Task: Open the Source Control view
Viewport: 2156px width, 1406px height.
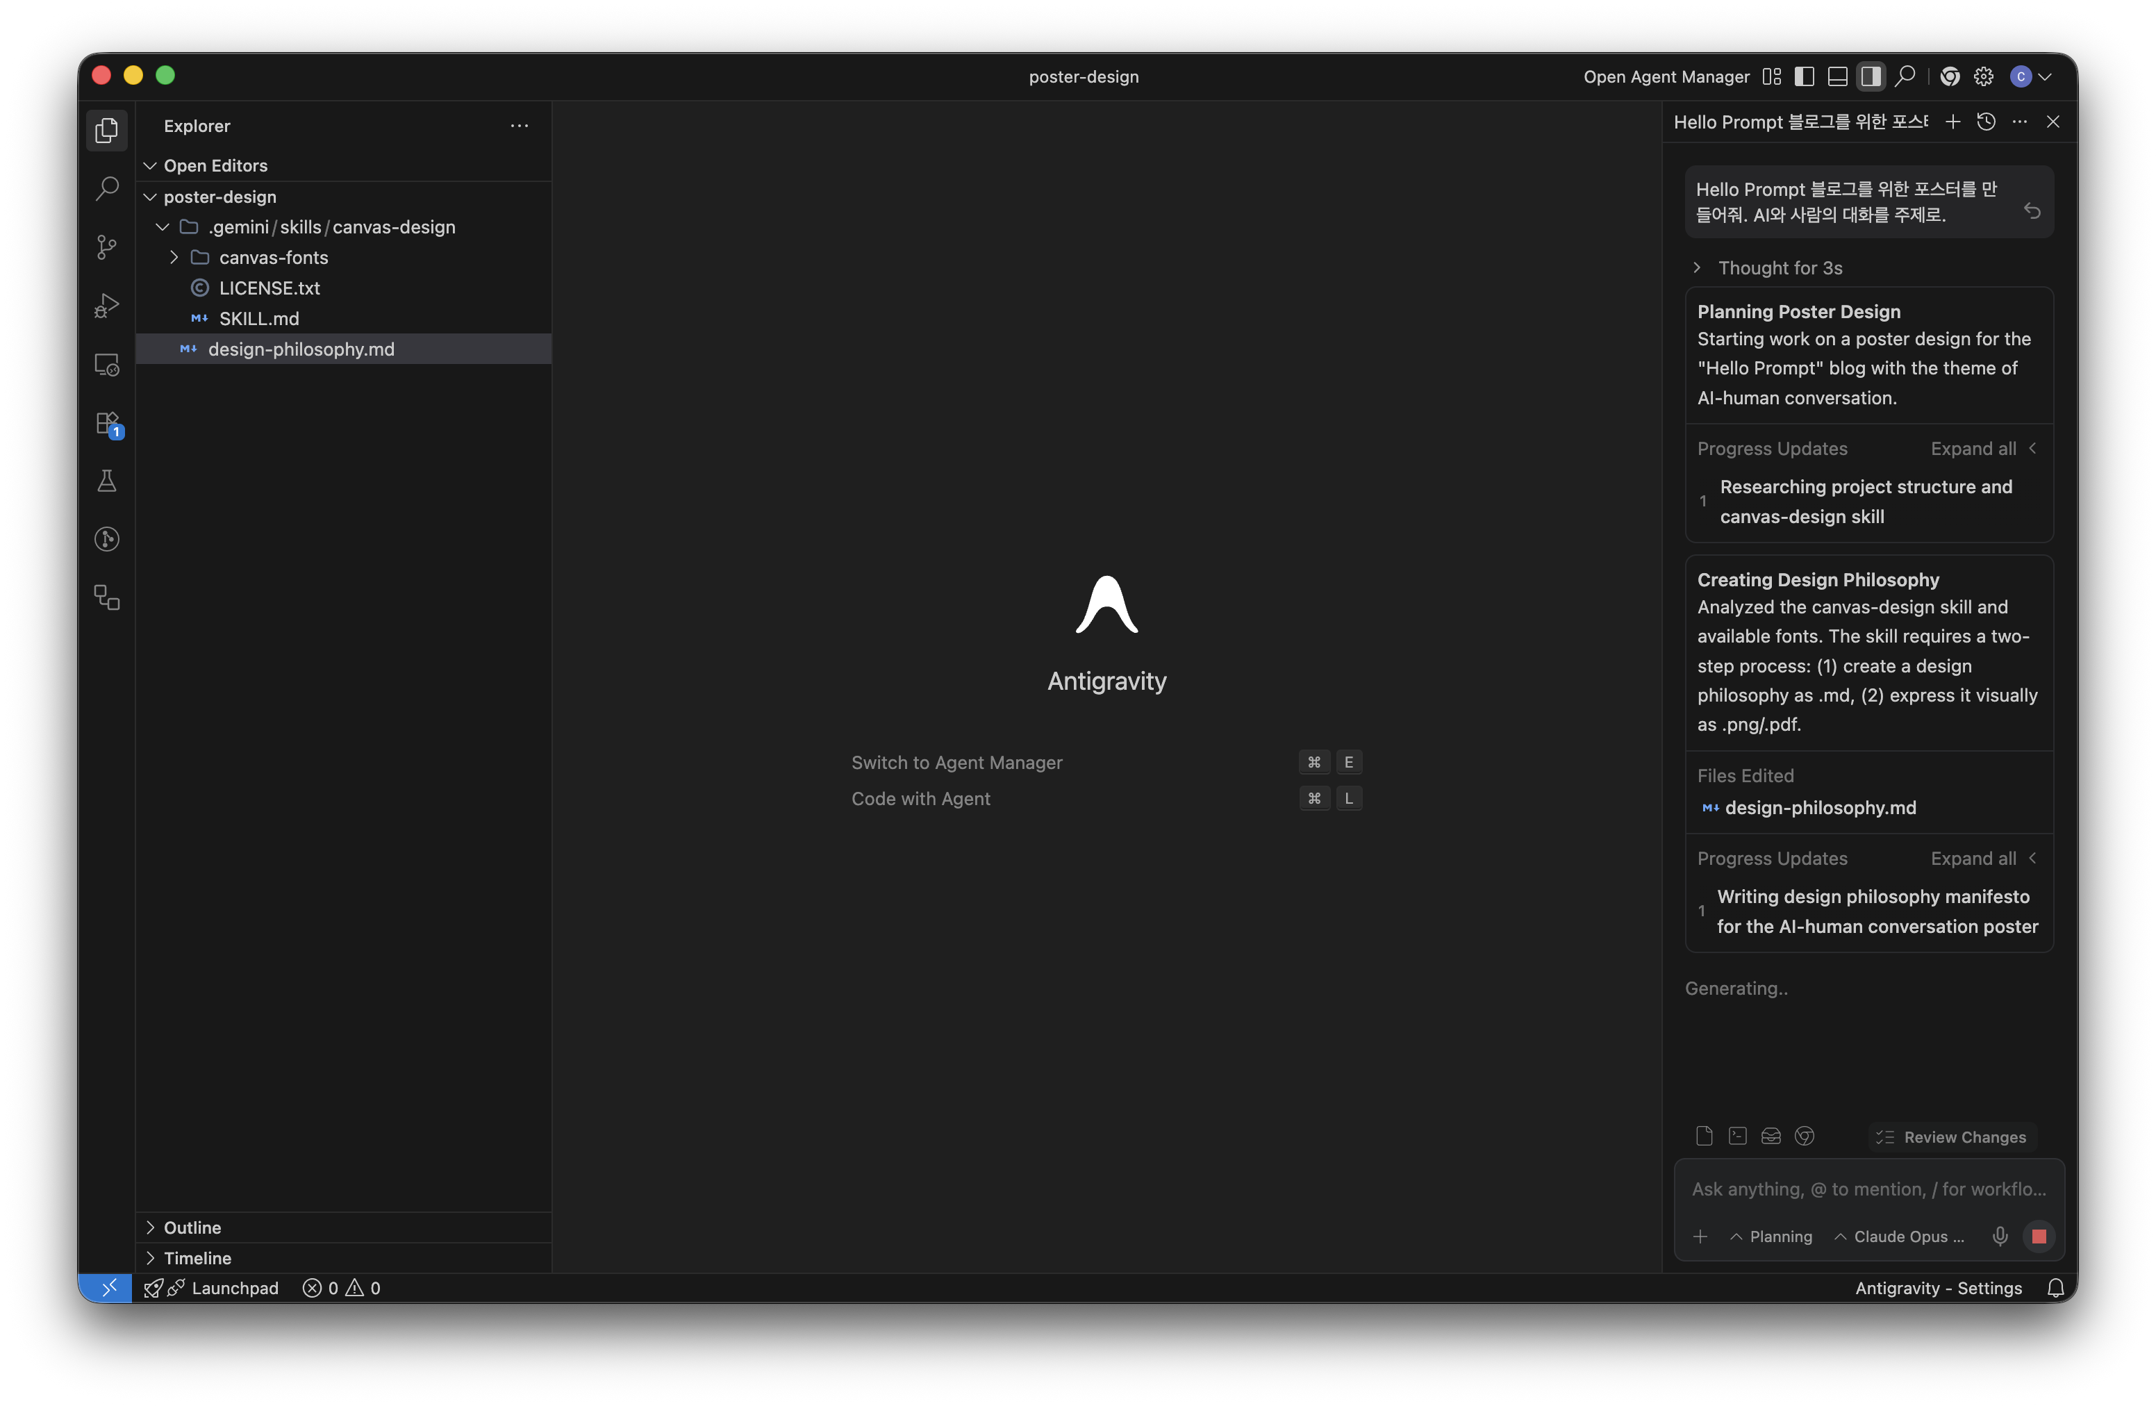Action: coord(107,247)
